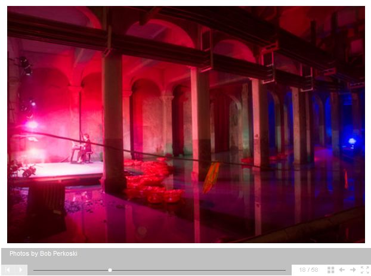Click the yellow object floating on water
Viewport: 371px width, 276px height.
[x=211, y=177]
